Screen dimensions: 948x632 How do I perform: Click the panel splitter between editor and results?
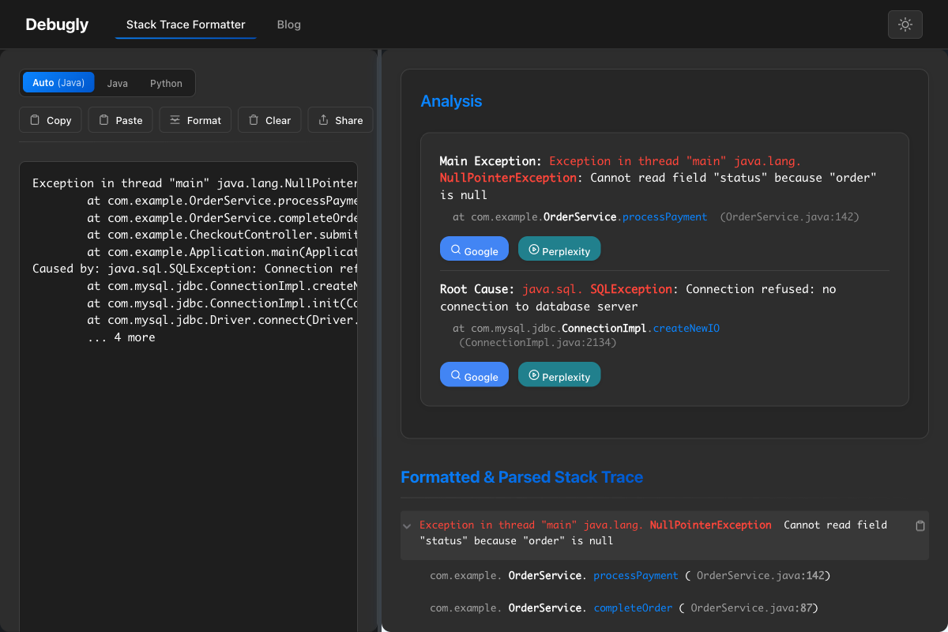[380, 340]
